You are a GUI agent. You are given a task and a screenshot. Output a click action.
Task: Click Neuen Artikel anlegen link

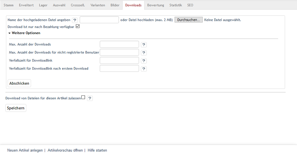[25, 150]
